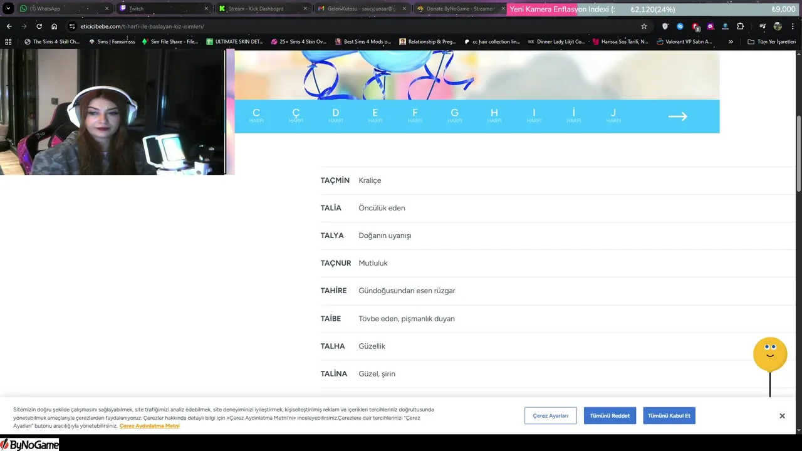Switch to the Stream - Kick Dashboard tab

[262, 9]
